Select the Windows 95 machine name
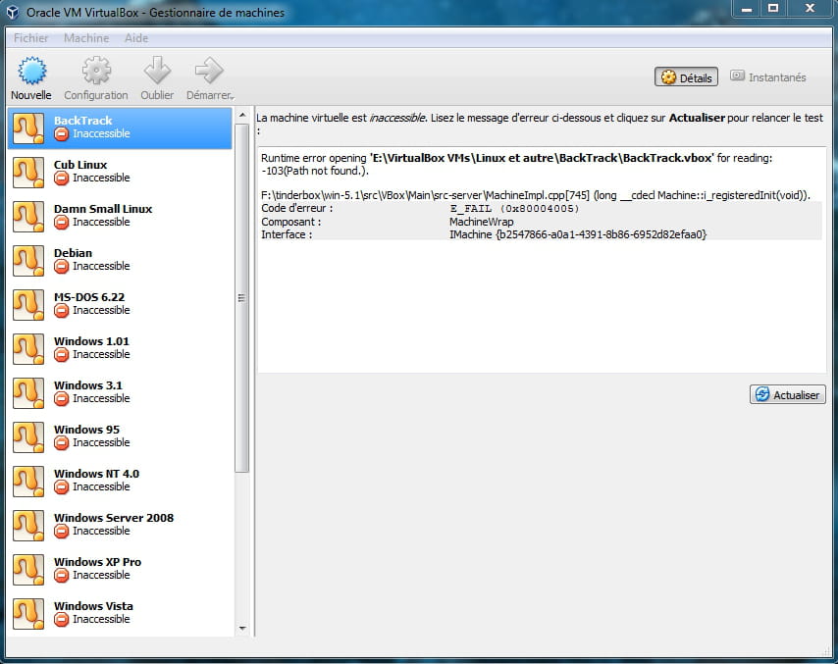The height and width of the screenshot is (664, 838). pos(86,430)
